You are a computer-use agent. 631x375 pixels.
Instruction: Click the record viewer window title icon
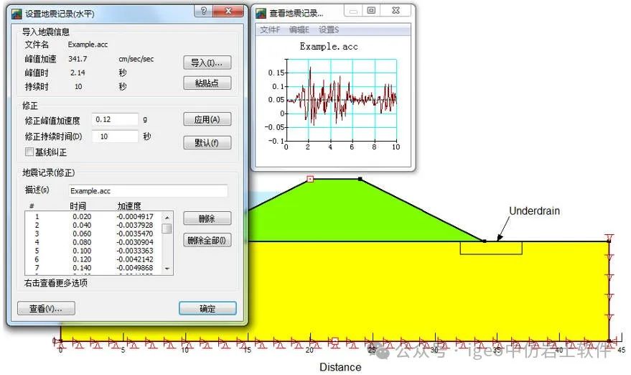(261, 14)
